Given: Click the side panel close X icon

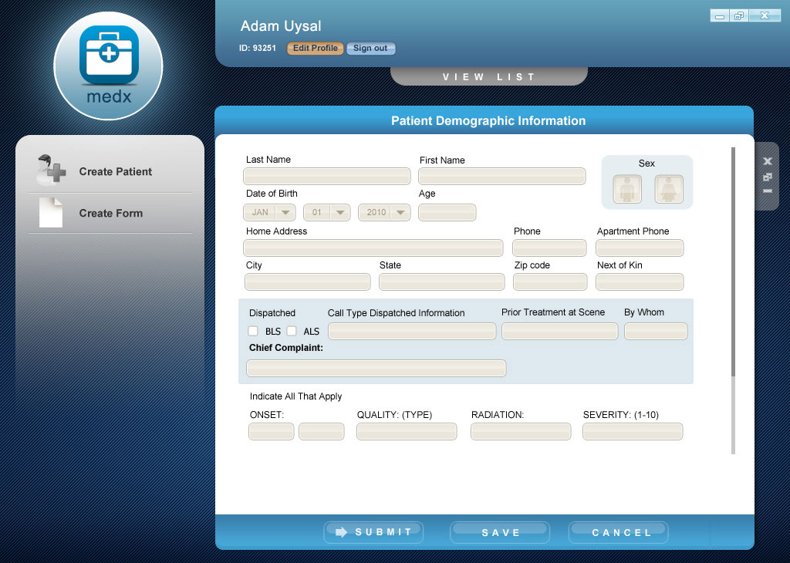Looking at the screenshot, I should [768, 161].
